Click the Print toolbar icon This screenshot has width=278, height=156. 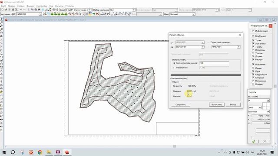tap(13, 10)
